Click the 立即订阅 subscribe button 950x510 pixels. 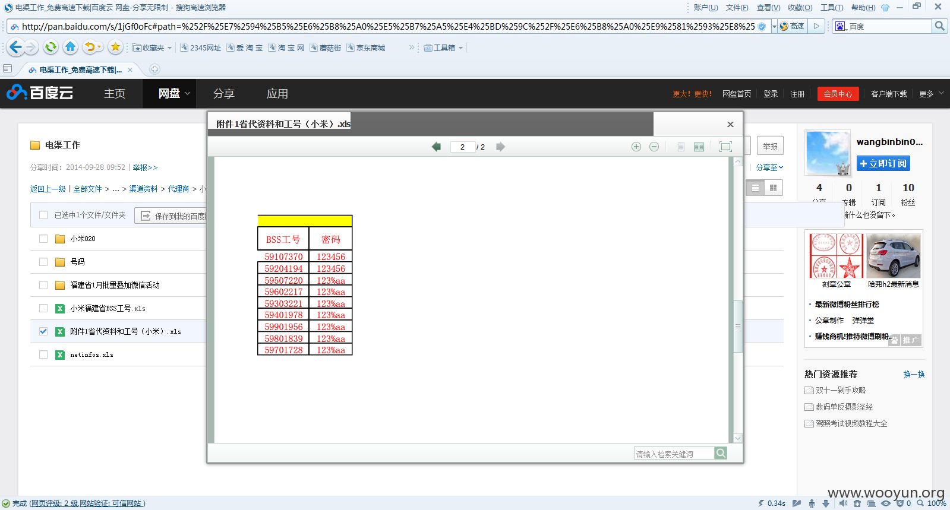pyautogui.click(x=883, y=163)
